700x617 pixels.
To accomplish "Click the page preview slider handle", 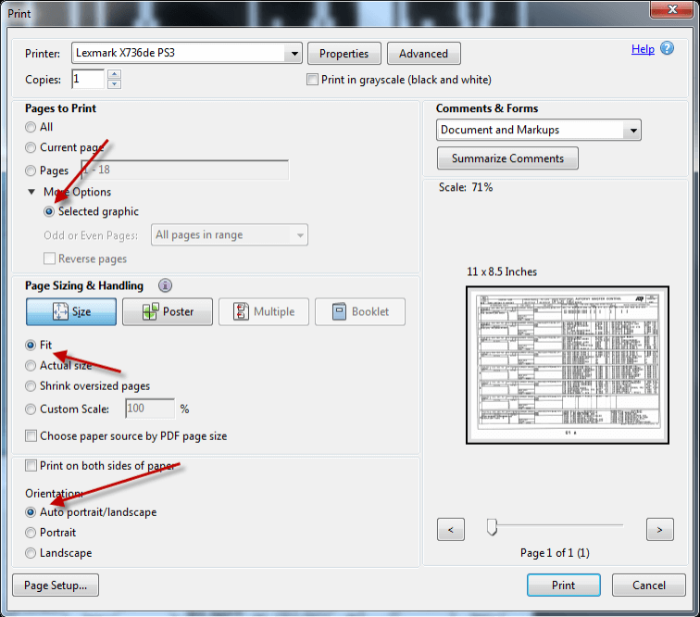I will [492, 527].
